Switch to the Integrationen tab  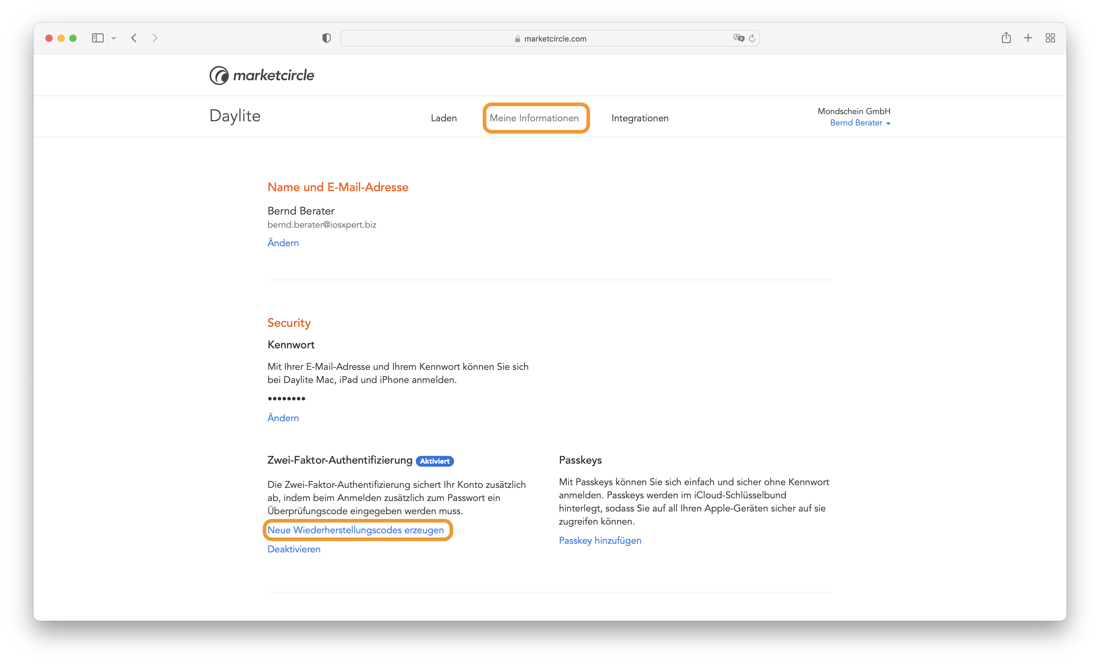click(x=640, y=118)
